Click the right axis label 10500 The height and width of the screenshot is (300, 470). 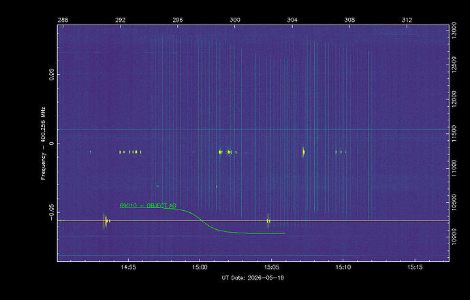point(454,202)
